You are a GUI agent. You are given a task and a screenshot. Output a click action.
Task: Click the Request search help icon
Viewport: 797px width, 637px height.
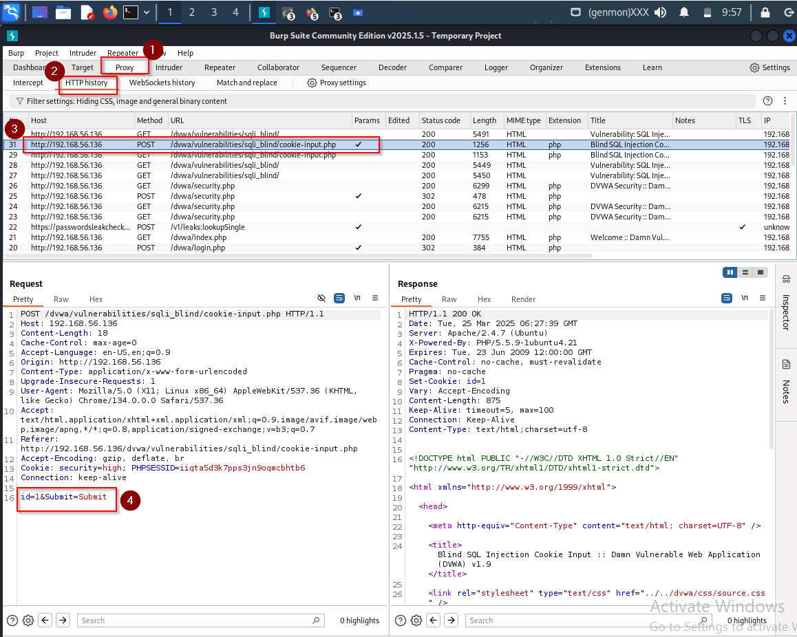tap(12, 620)
